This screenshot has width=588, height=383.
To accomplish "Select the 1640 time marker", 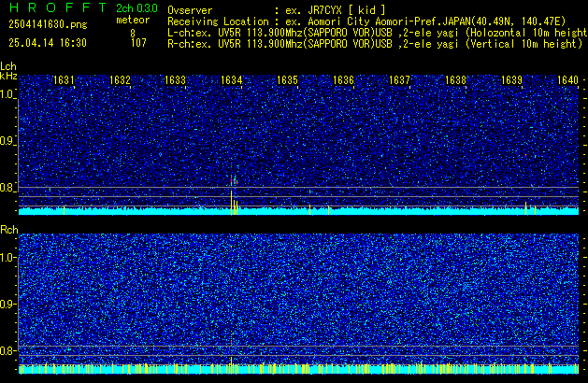I will [567, 80].
